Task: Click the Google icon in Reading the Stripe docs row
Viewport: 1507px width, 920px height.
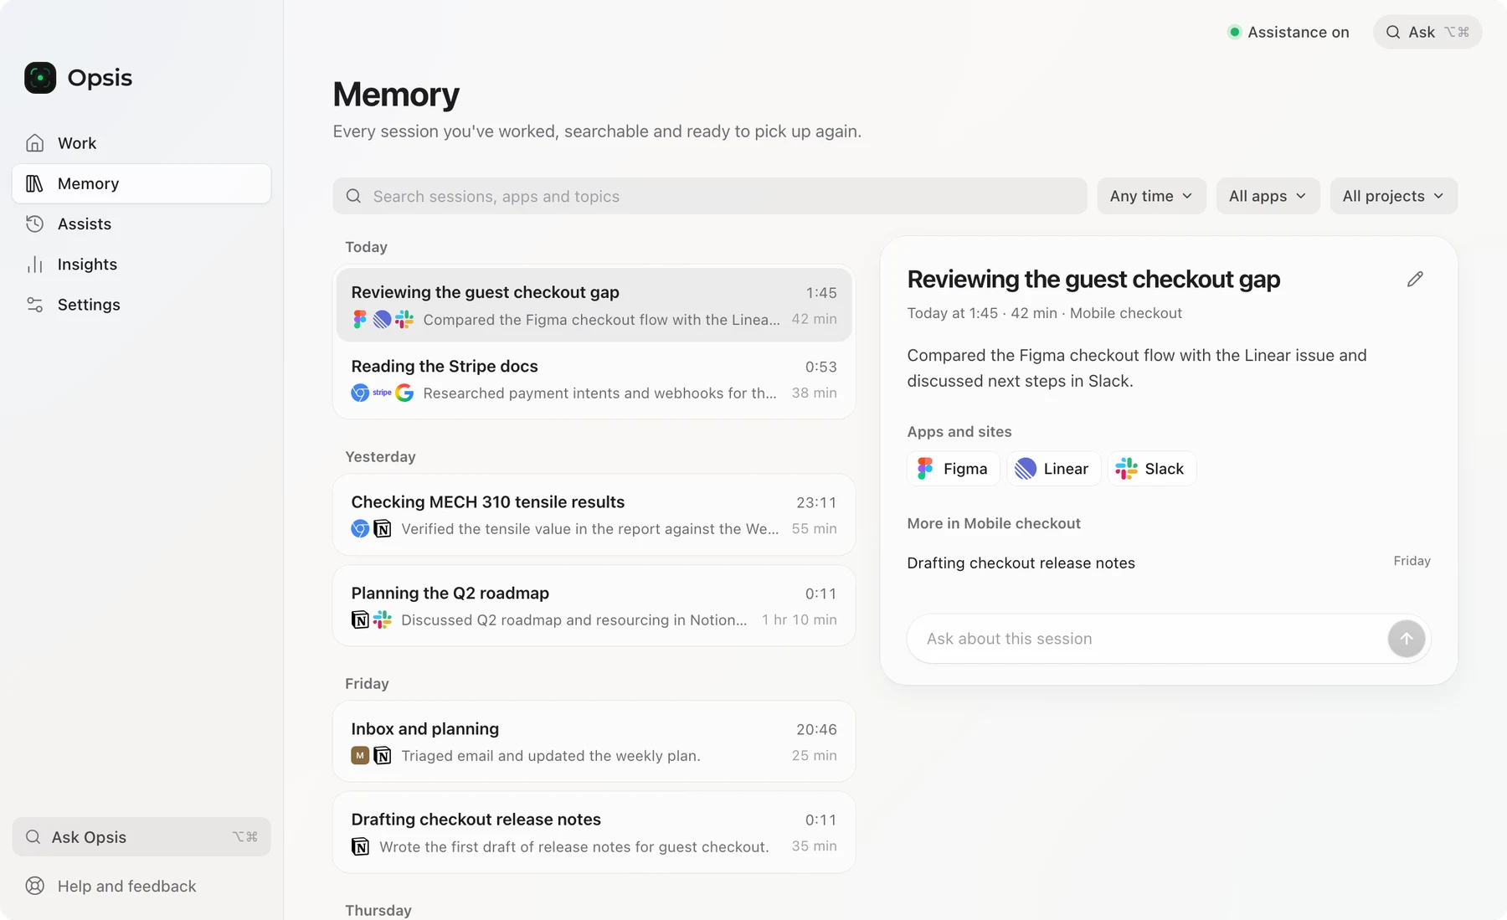Action: click(x=404, y=393)
